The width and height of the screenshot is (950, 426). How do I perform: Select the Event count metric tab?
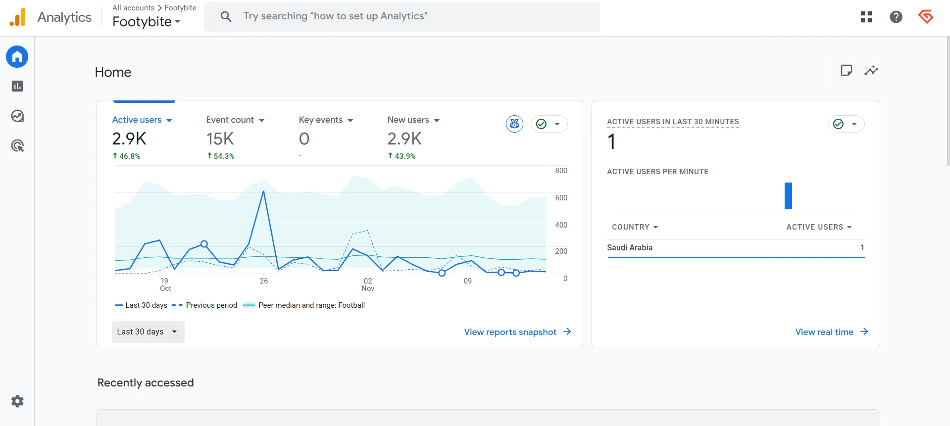[235, 120]
